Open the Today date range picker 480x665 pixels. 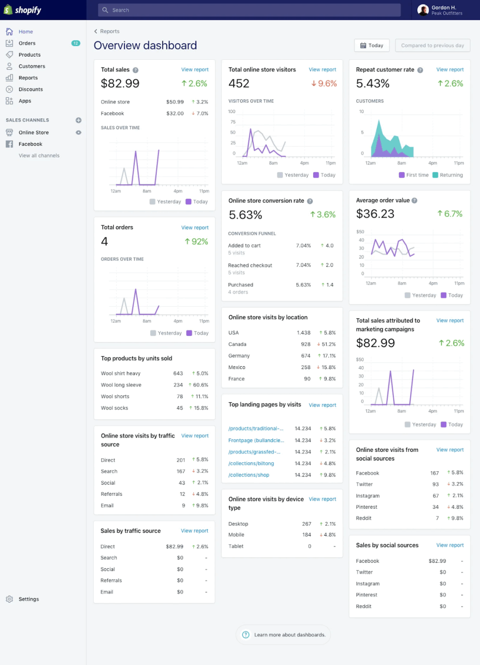coord(372,45)
